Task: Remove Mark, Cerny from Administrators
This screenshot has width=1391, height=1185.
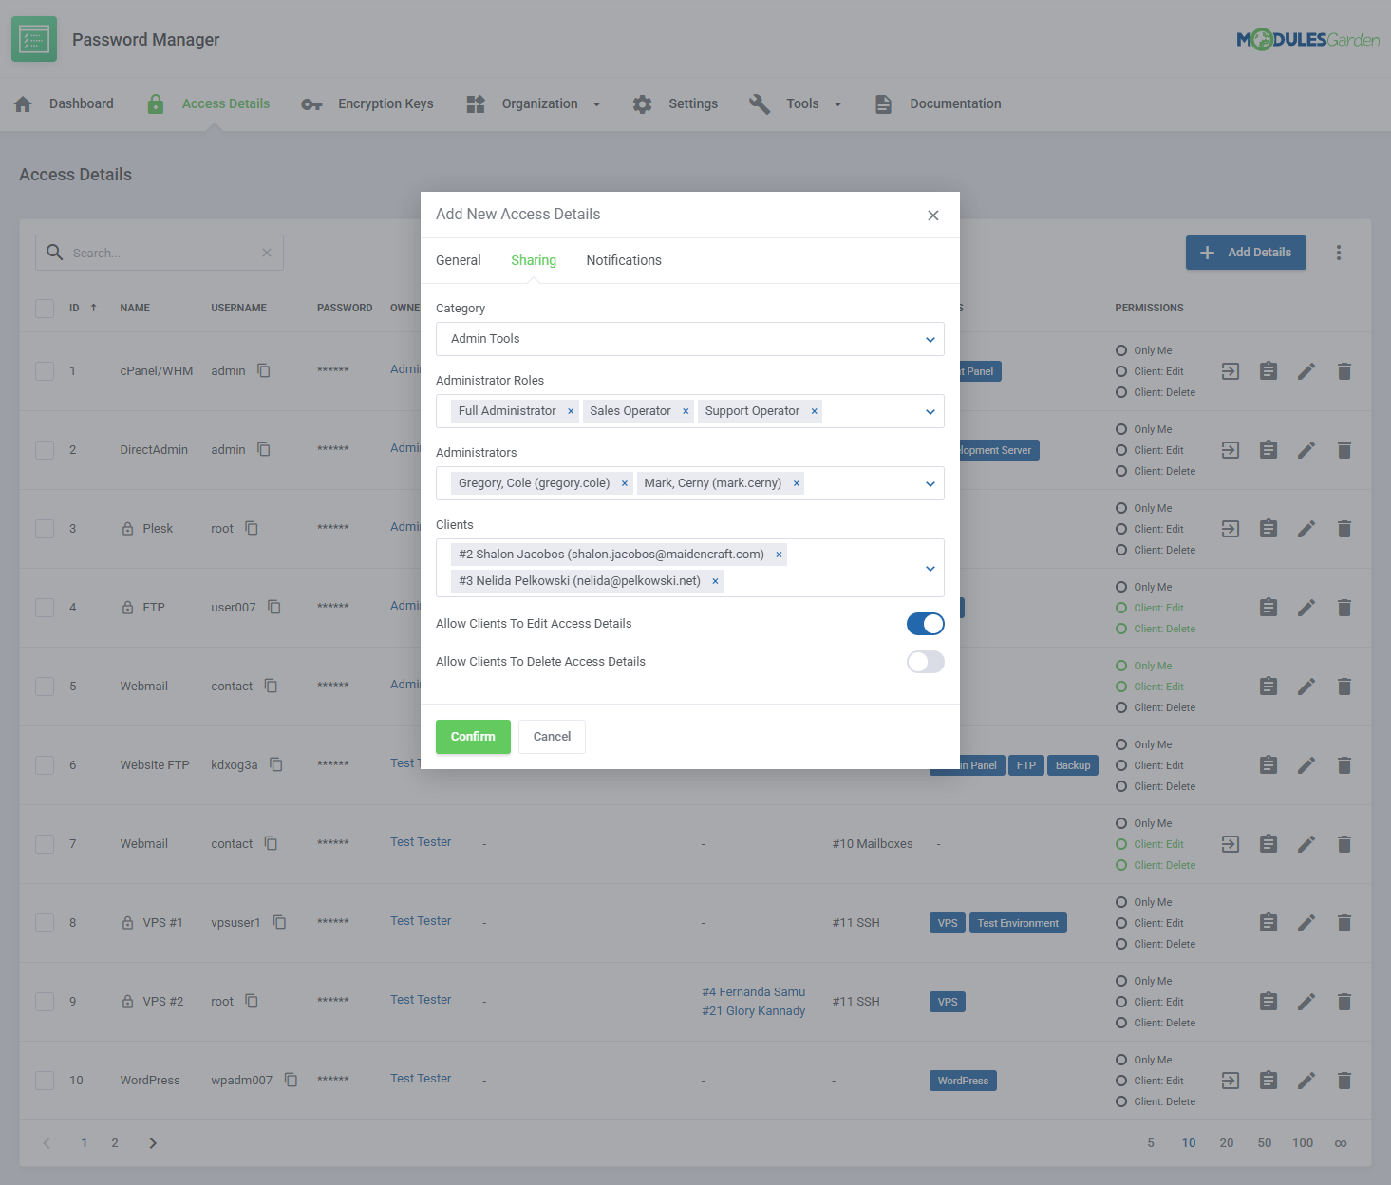Action: pos(797,483)
